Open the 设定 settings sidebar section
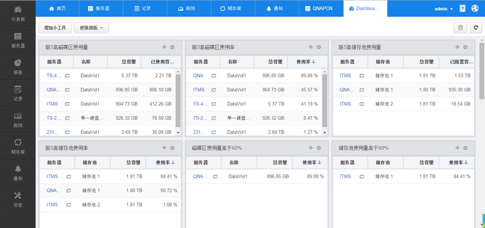This screenshot has width=485, height=228. click(x=18, y=200)
